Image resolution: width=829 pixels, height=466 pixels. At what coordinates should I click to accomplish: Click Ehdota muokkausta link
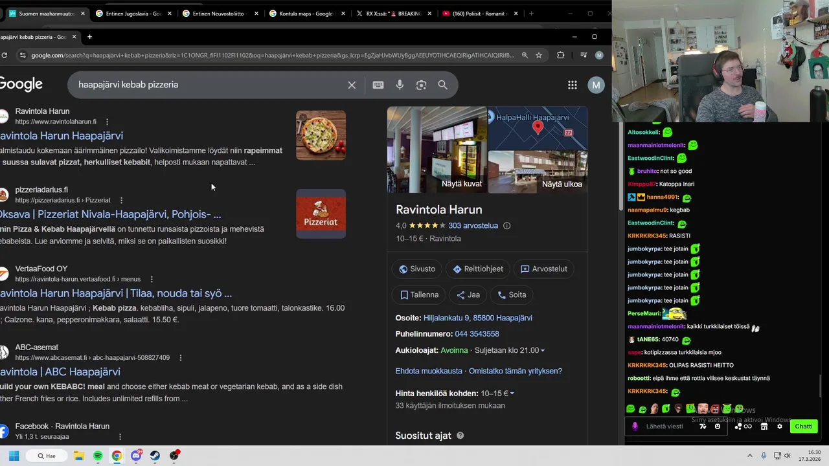pyautogui.click(x=429, y=372)
